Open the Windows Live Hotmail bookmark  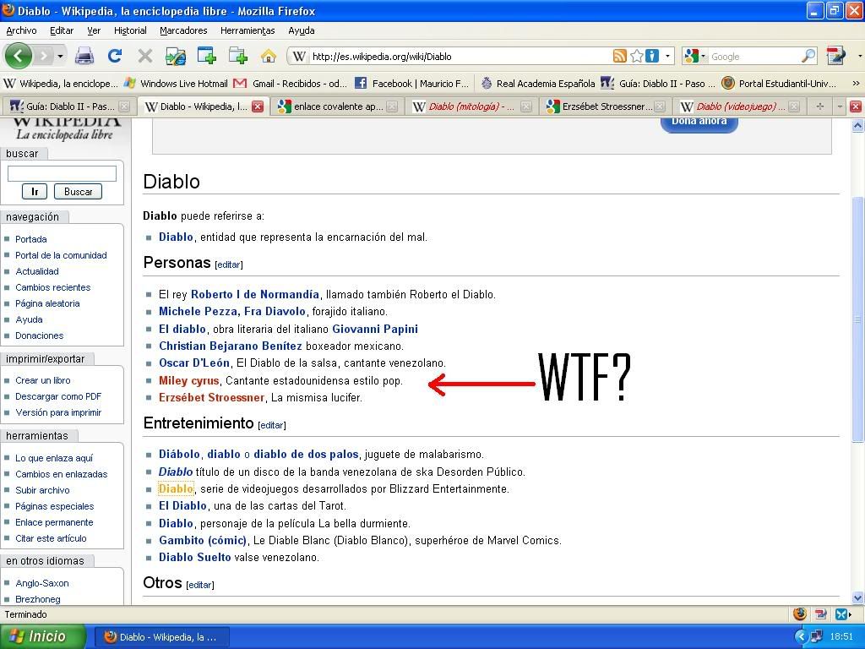pyautogui.click(x=177, y=84)
